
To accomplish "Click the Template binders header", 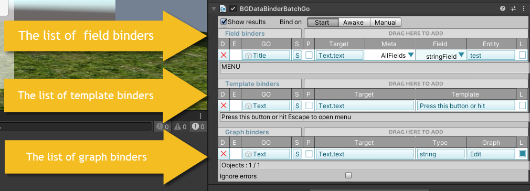I will coord(260,83).
